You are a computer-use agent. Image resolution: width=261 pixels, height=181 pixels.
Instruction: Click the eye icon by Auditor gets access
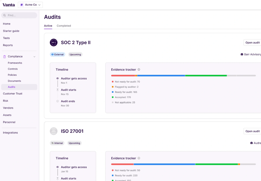click(57, 78)
